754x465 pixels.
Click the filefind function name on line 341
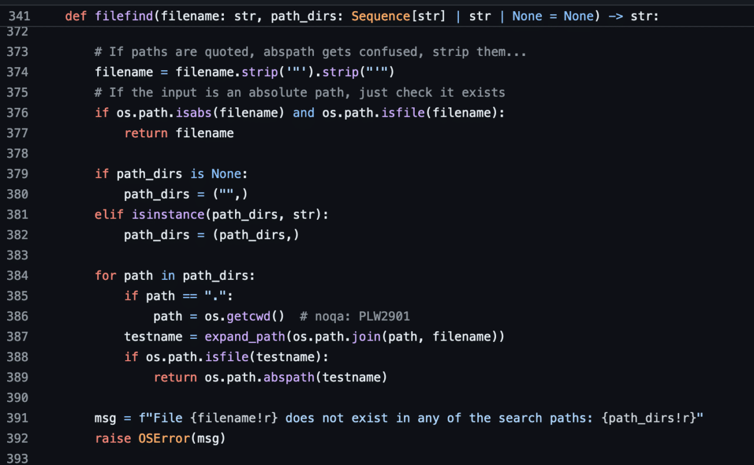click(x=124, y=16)
